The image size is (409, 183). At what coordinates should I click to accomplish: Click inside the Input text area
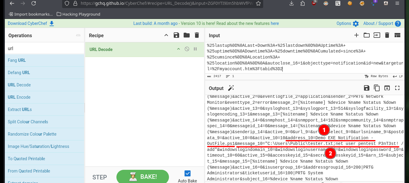[305, 57]
